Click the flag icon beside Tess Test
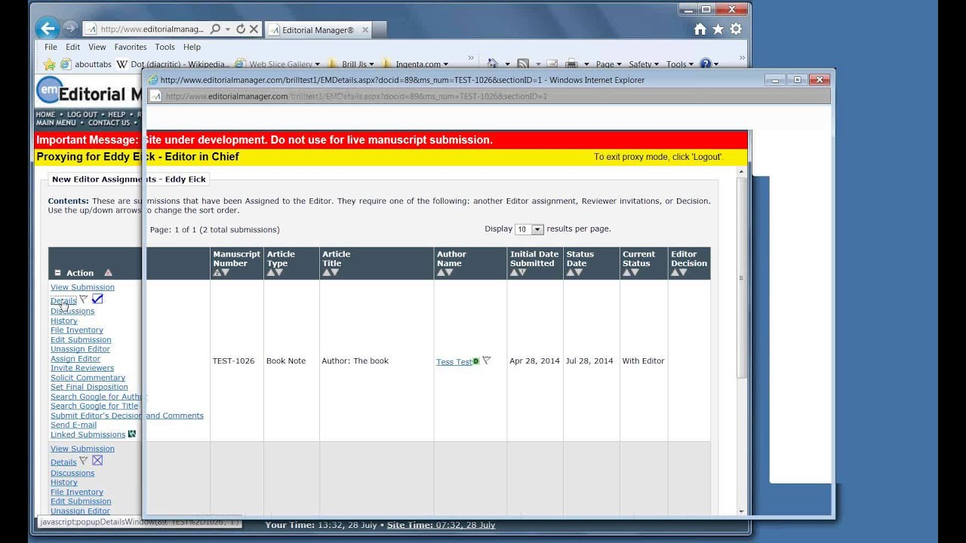The image size is (966, 543). pos(487,360)
